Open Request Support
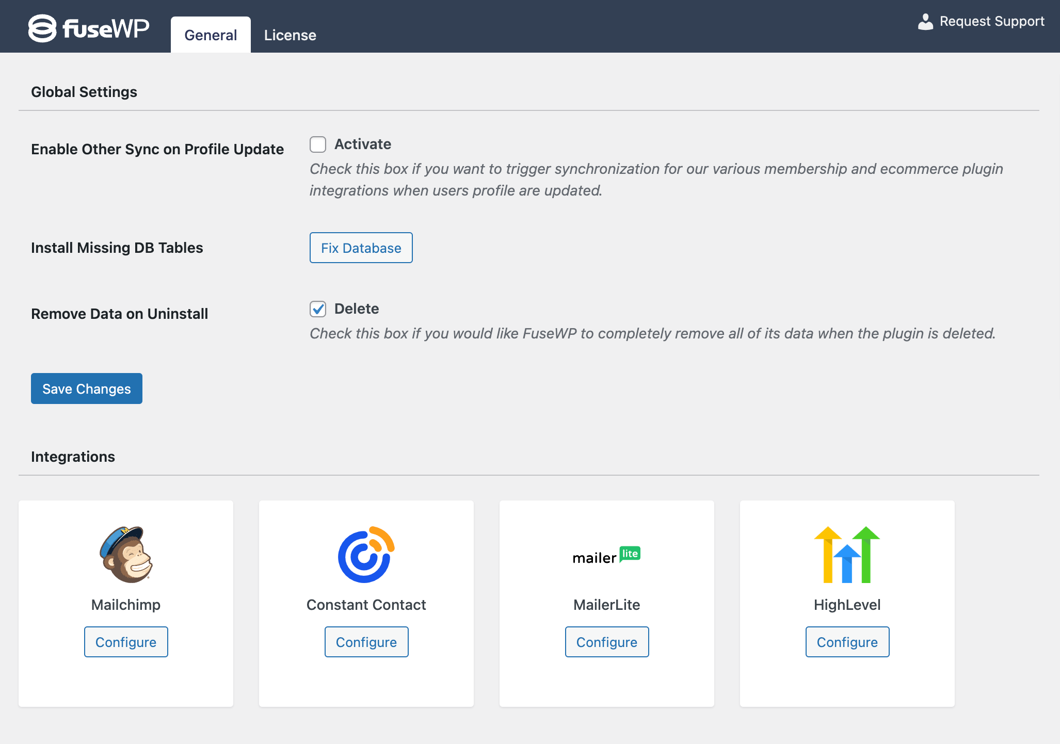Image resolution: width=1060 pixels, height=744 pixels. point(991,21)
